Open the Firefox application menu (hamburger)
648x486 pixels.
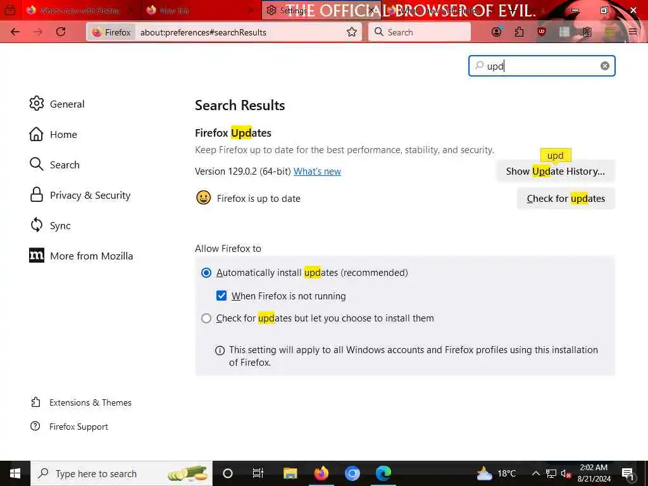tap(632, 32)
